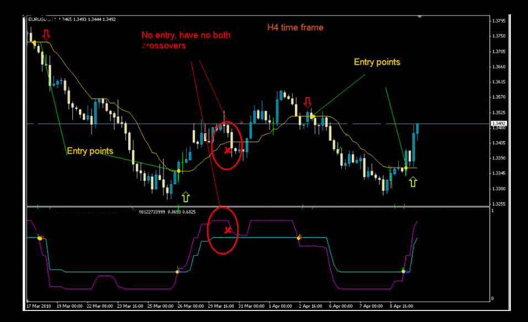Select the red X inside the price chart circle
This screenshot has height=322, width=528.
tap(227, 150)
